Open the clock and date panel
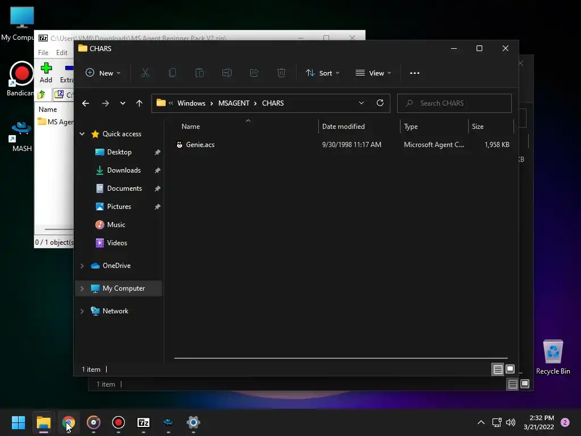This screenshot has height=436, width=581. click(539, 422)
